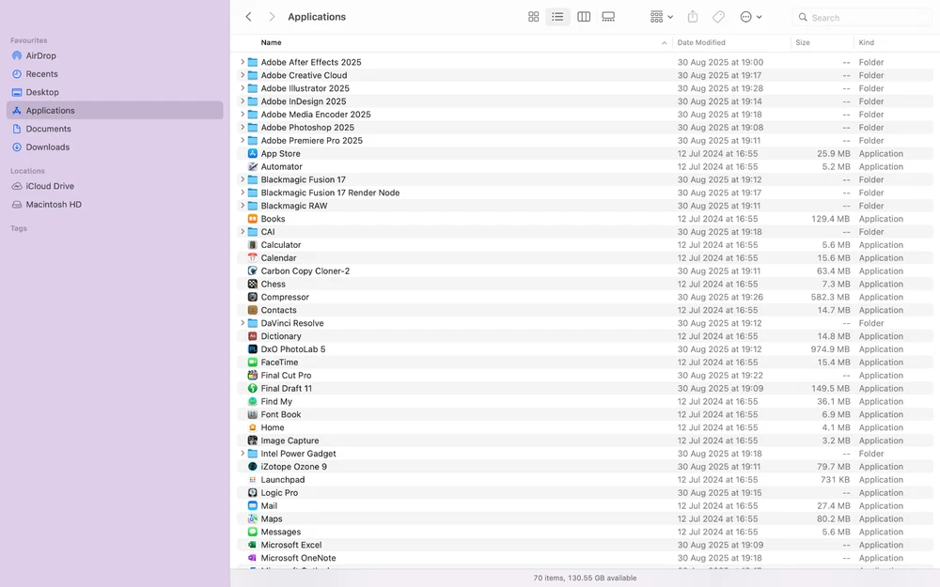
Task: Expand the Intel Power Gadget folder
Action: pos(243,454)
